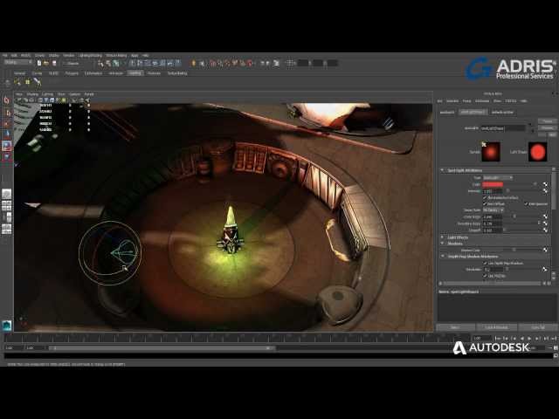Click the Cone Angle value field

tap(493, 216)
